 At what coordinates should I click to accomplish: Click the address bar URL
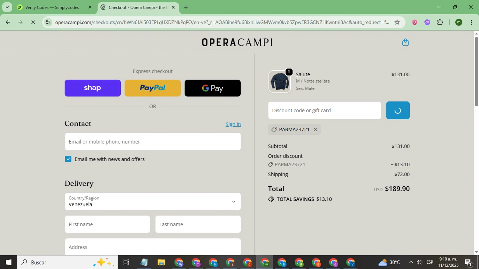[222, 22]
